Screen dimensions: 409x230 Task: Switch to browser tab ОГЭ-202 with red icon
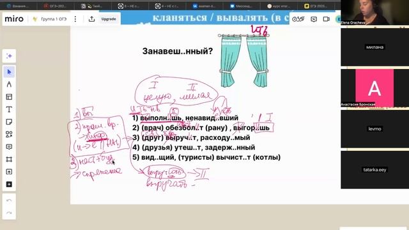56,6
